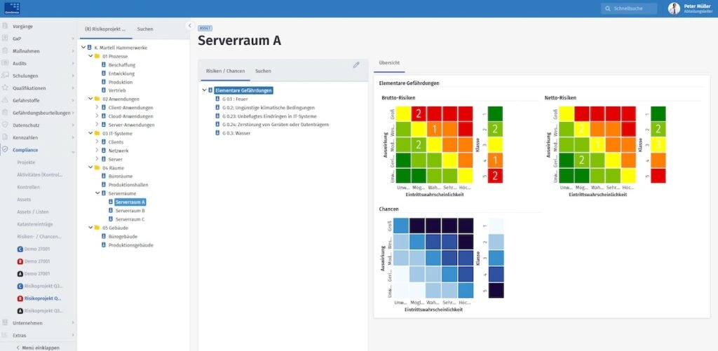Select the Übersicht tab
Screen dimensions: 718x351
(x=389, y=62)
